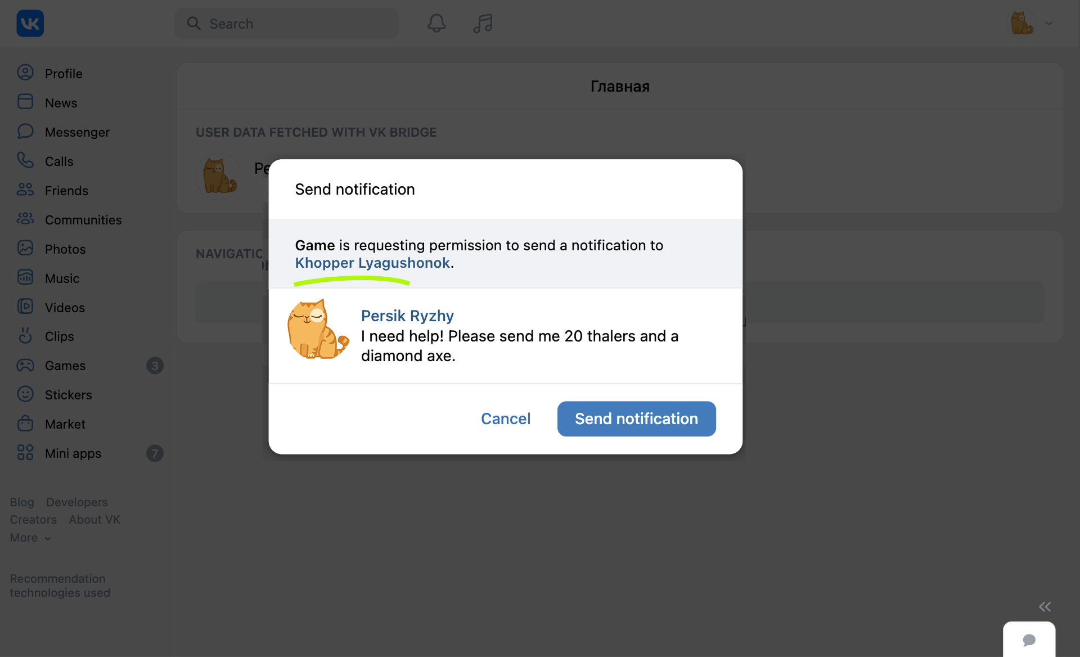This screenshot has width=1080, height=657.
Task: Open the chat bubble widget
Action: tap(1029, 640)
